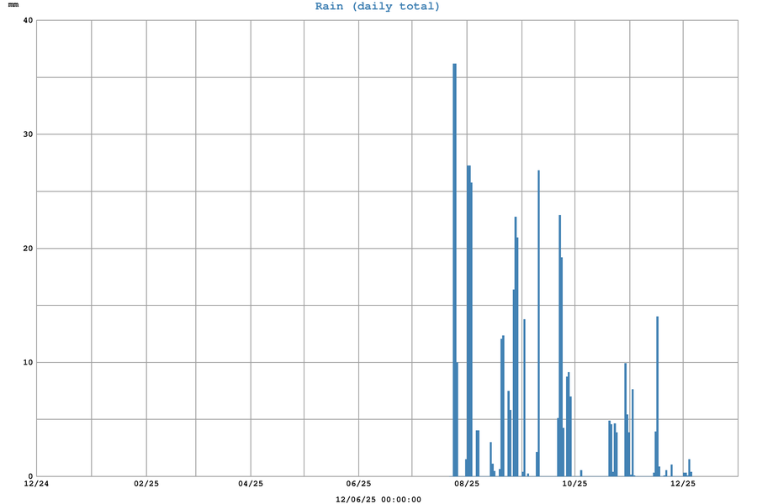This screenshot has width=757, height=504.
Task: Click the "mm" unit label
Action: coord(13,5)
